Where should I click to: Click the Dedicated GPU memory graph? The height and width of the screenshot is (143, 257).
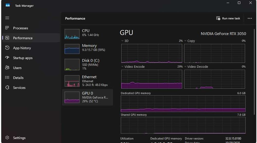click(x=183, y=104)
